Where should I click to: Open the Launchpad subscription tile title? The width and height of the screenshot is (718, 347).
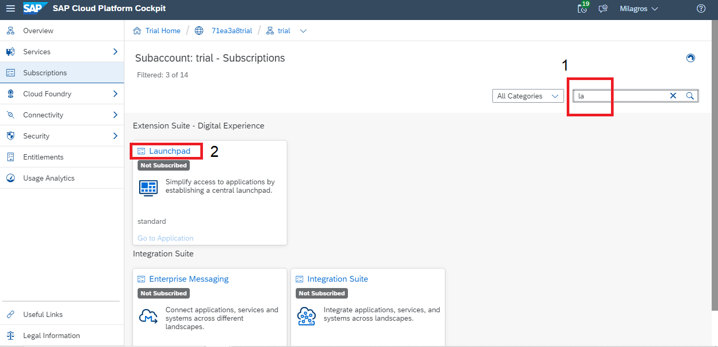click(x=169, y=151)
